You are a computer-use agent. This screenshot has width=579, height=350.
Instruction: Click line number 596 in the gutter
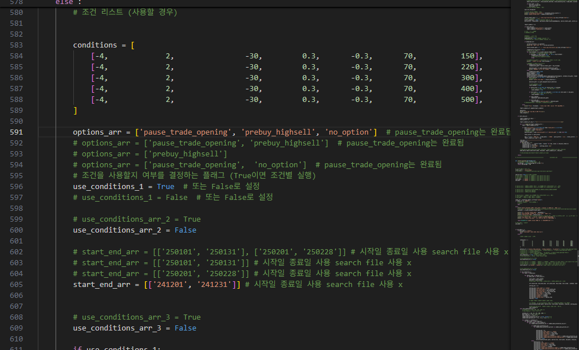pos(16,186)
